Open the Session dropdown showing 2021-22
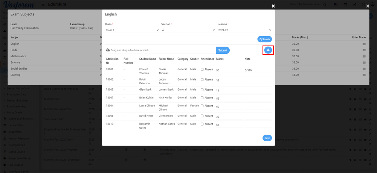377x173 pixels. (244, 30)
